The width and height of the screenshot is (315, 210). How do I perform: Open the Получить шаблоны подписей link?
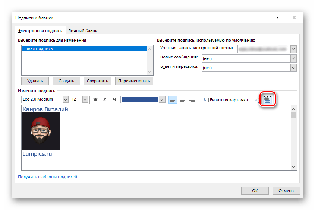click(x=48, y=177)
